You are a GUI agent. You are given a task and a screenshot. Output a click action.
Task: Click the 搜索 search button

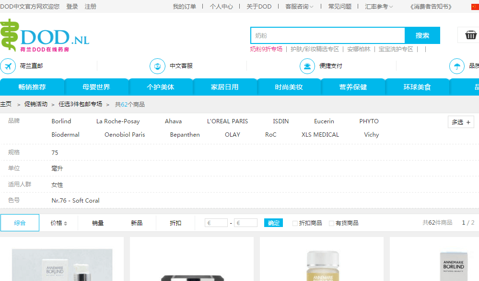422,35
